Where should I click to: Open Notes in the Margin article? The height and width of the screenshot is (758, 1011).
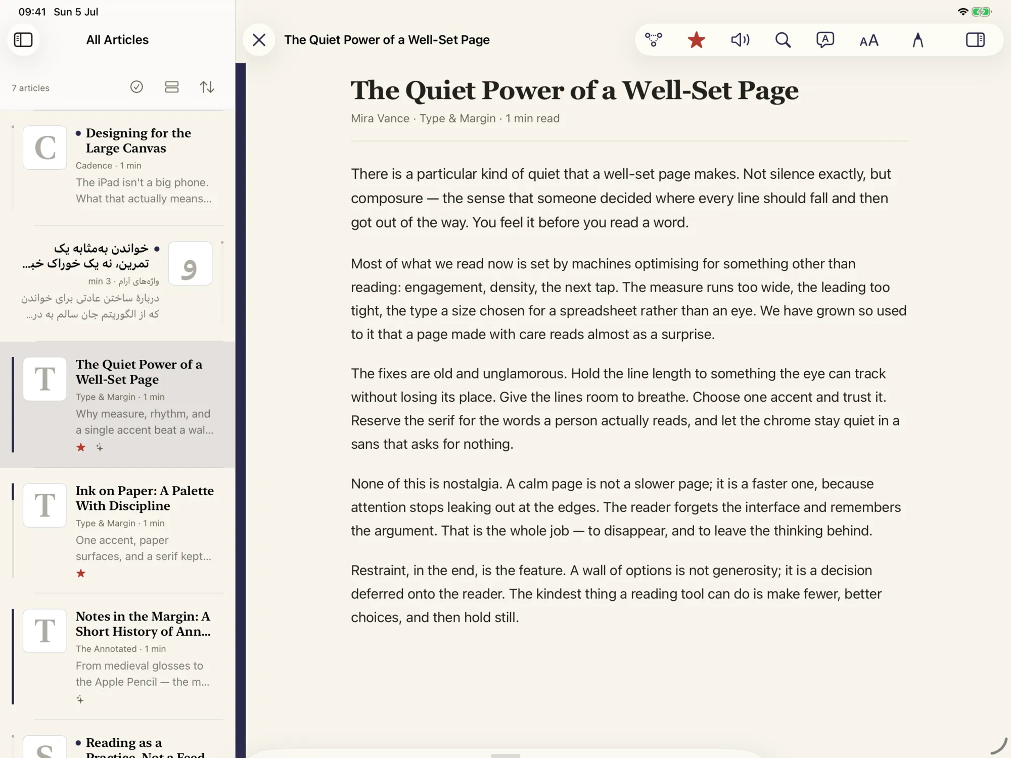tap(117, 656)
